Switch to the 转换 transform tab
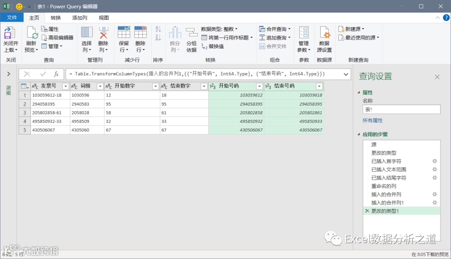This screenshot has width=451, height=259. click(56, 18)
